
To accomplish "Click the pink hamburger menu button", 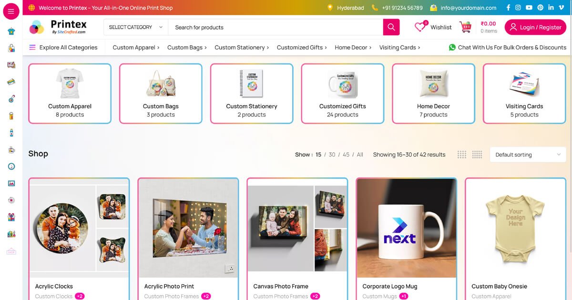I will click(11, 11).
